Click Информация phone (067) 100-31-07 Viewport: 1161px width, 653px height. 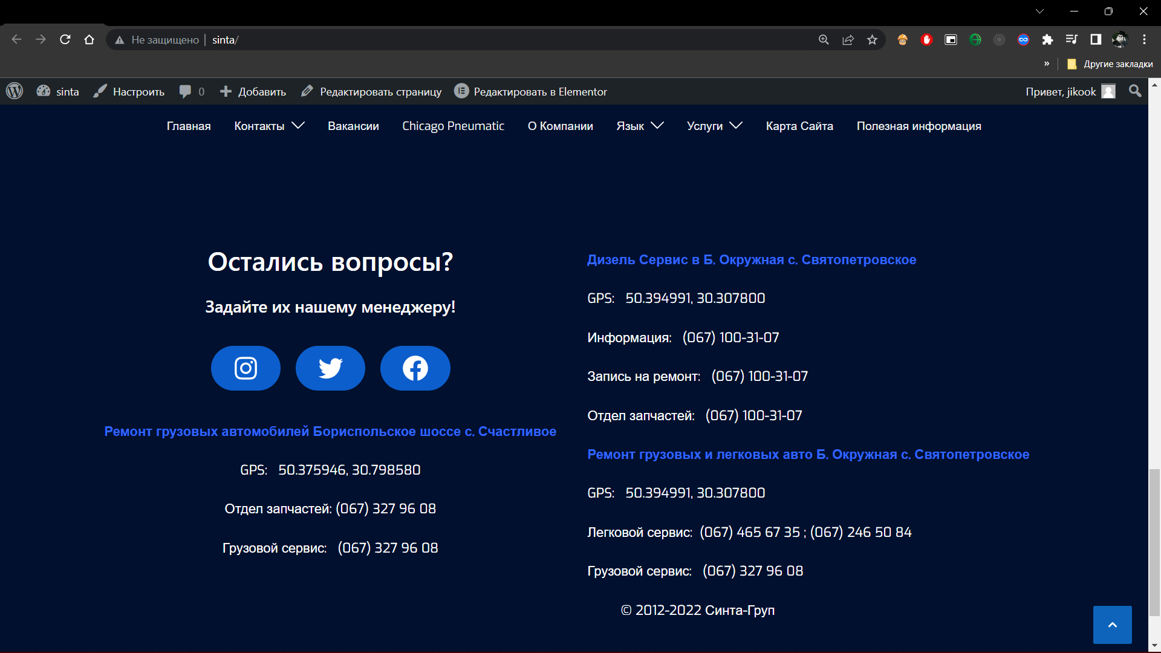pyautogui.click(x=730, y=337)
